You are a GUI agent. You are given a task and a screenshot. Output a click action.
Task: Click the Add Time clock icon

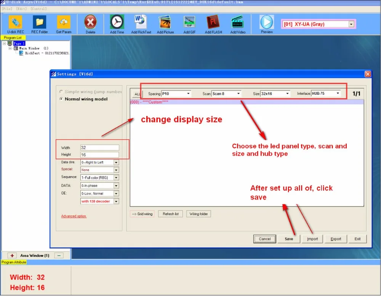click(117, 22)
